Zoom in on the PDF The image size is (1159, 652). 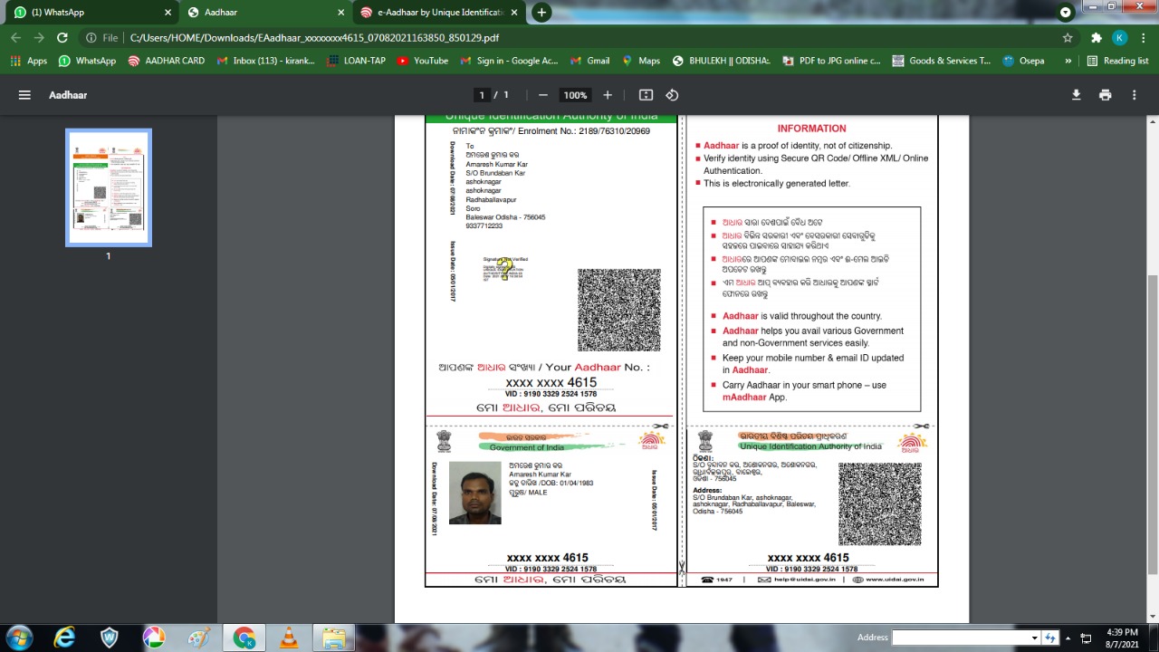608,95
